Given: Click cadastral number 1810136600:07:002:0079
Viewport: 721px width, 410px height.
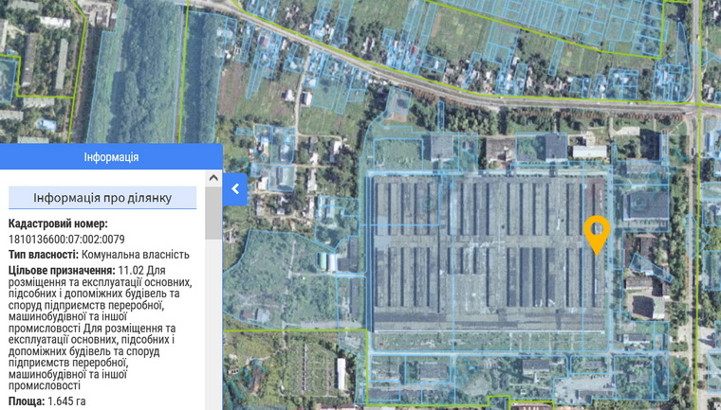Looking at the screenshot, I should [66, 239].
